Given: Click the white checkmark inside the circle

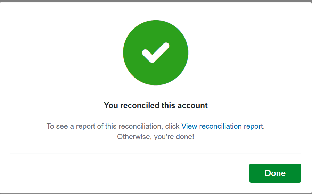Looking at the screenshot, I should pos(155,53).
